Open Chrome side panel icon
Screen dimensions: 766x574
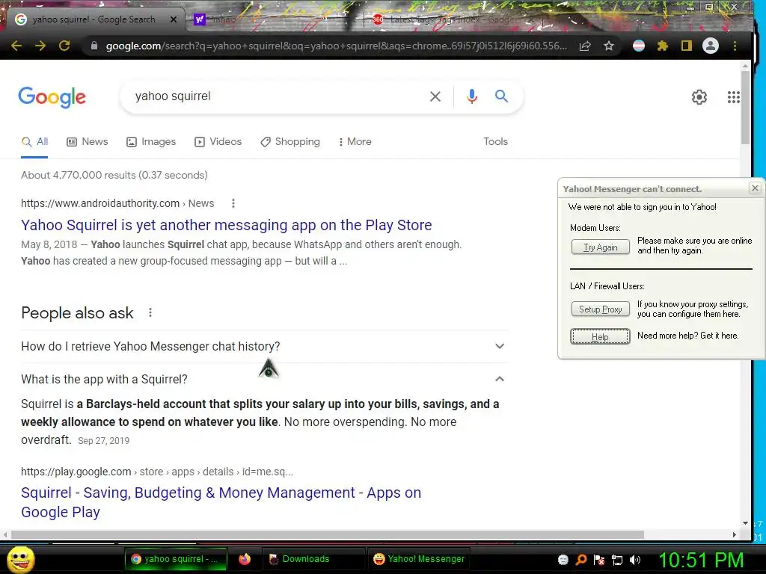pyautogui.click(x=687, y=46)
